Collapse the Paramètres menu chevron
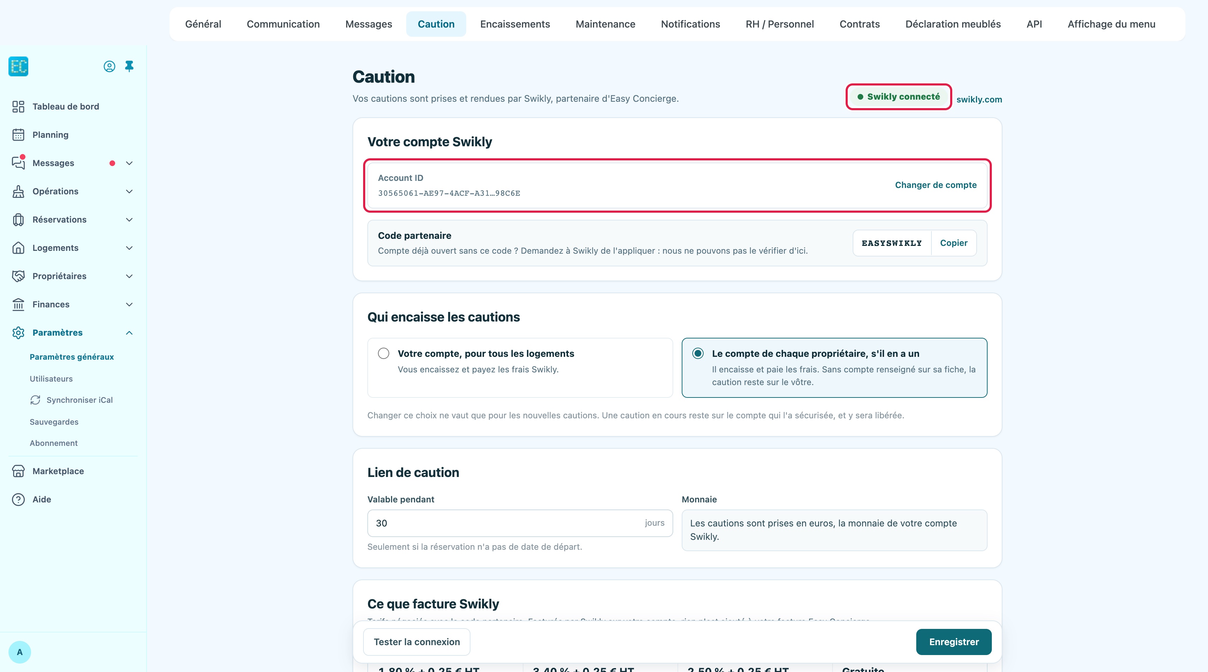 tap(129, 332)
